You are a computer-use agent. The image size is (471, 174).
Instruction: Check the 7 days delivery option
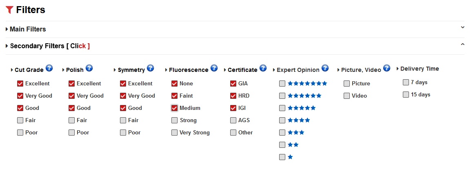[406, 83]
